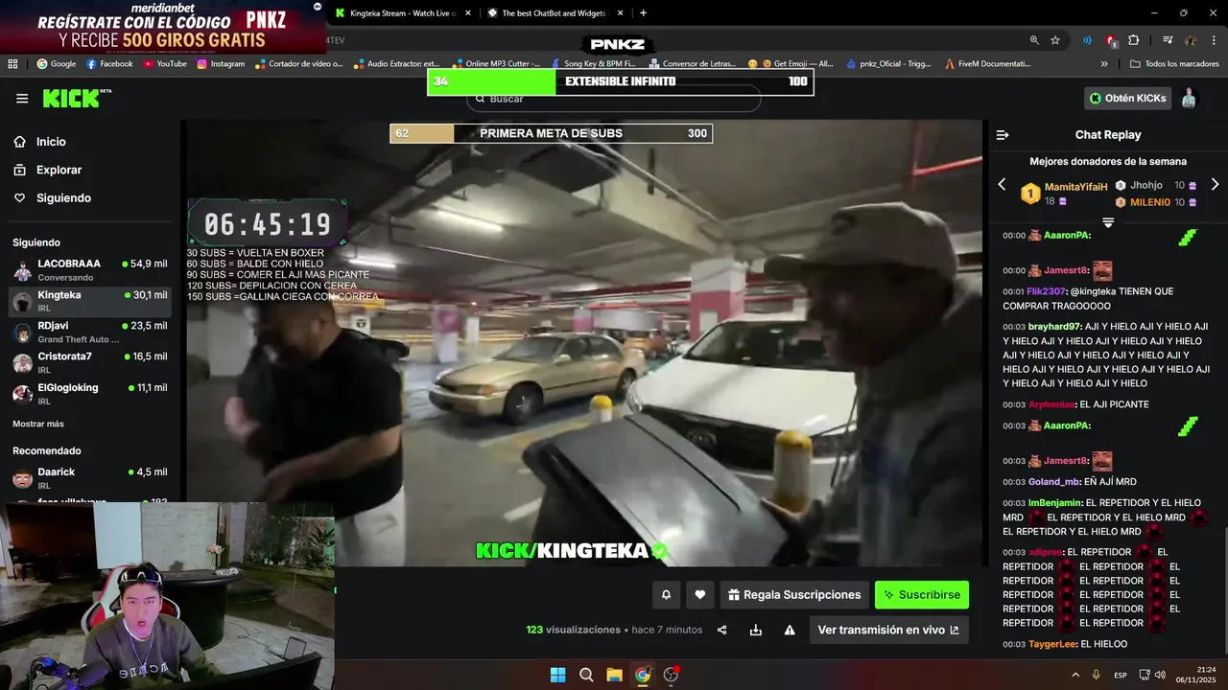The width and height of the screenshot is (1228, 690).
Task: Report the stream with warning icon
Action: pyautogui.click(x=790, y=630)
